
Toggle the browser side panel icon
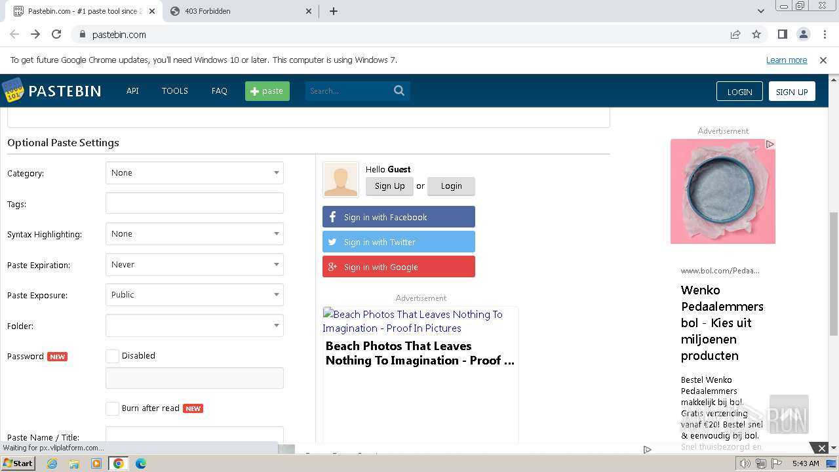tap(782, 34)
